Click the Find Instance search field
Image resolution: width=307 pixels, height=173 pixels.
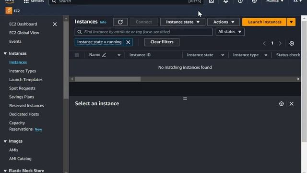pos(143,32)
